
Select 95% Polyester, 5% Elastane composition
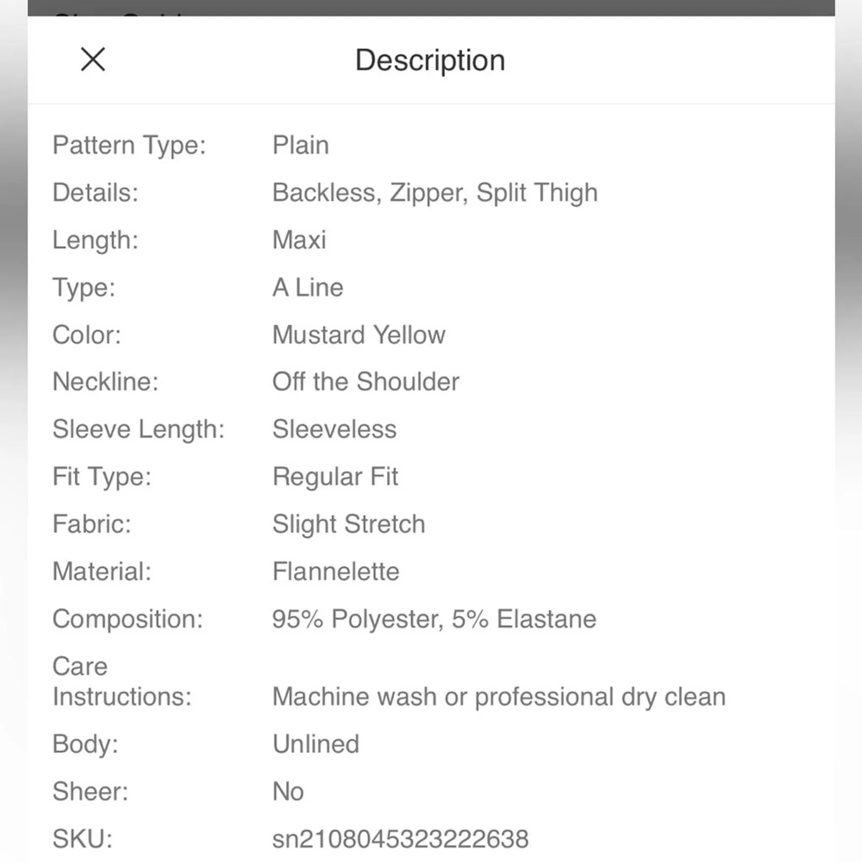click(x=434, y=619)
